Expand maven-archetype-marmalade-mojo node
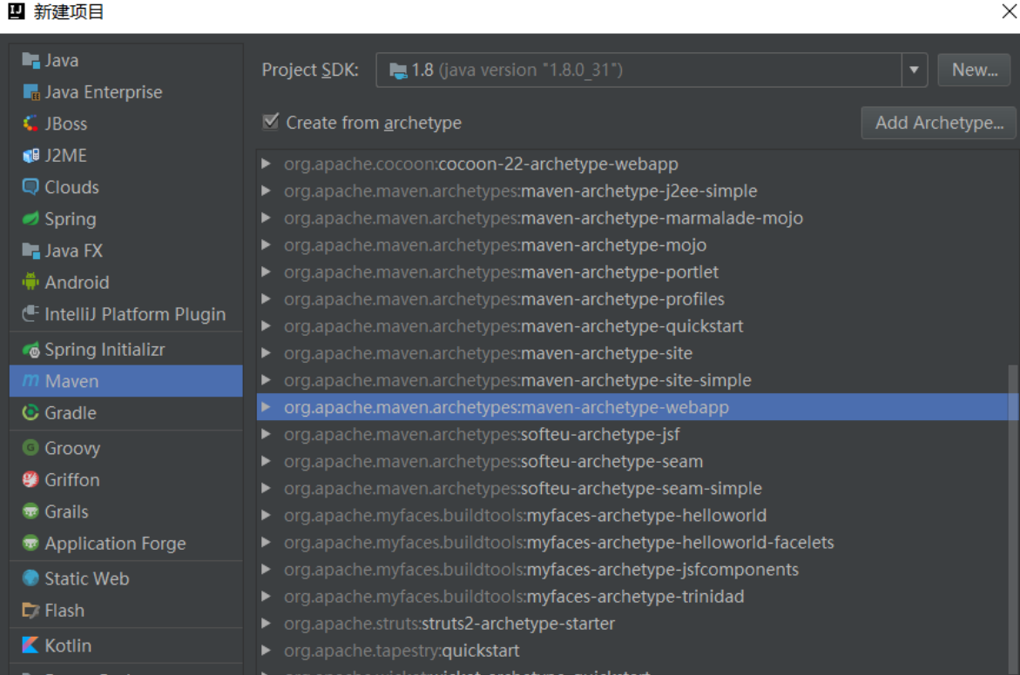This screenshot has height=675, width=1020. tap(266, 217)
